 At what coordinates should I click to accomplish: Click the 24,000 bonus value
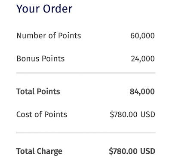click(143, 59)
